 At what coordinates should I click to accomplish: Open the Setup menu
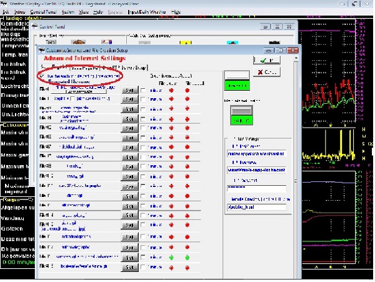pyautogui.click(x=20, y=12)
